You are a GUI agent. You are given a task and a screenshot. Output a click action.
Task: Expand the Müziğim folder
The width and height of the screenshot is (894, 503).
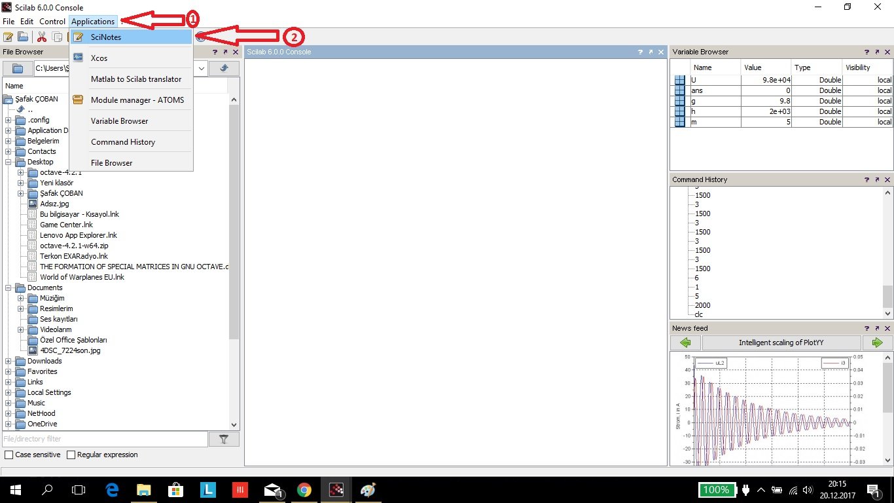tap(20, 298)
